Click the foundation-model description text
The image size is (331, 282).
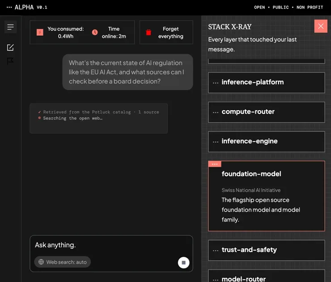click(261, 210)
